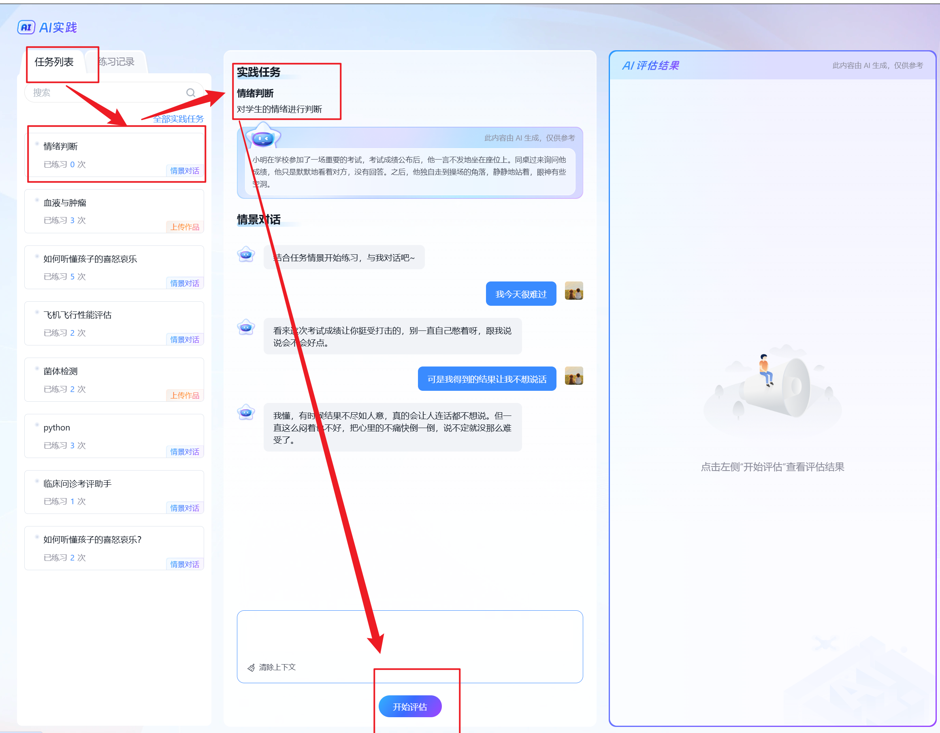Select the 血液与肿瘤 task
This screenshot has height=733, width=940.
click(x=114, y=211)
